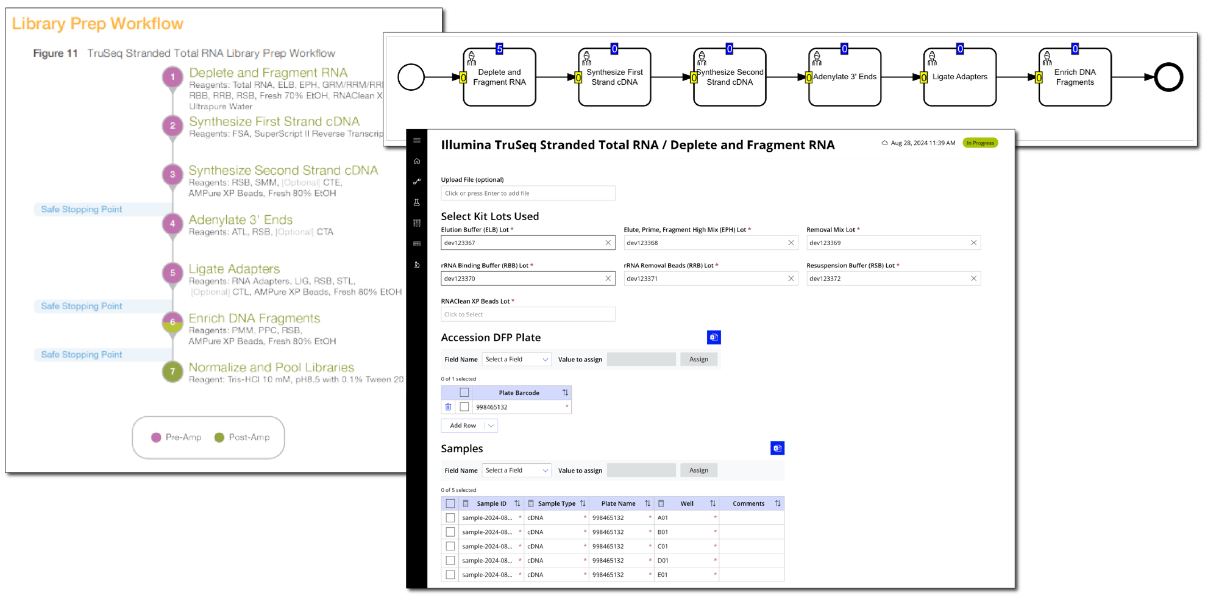Open the hamburger menu in the sidebar
This screenshot has width=1219, height=601.
click(x=417, y=140)
